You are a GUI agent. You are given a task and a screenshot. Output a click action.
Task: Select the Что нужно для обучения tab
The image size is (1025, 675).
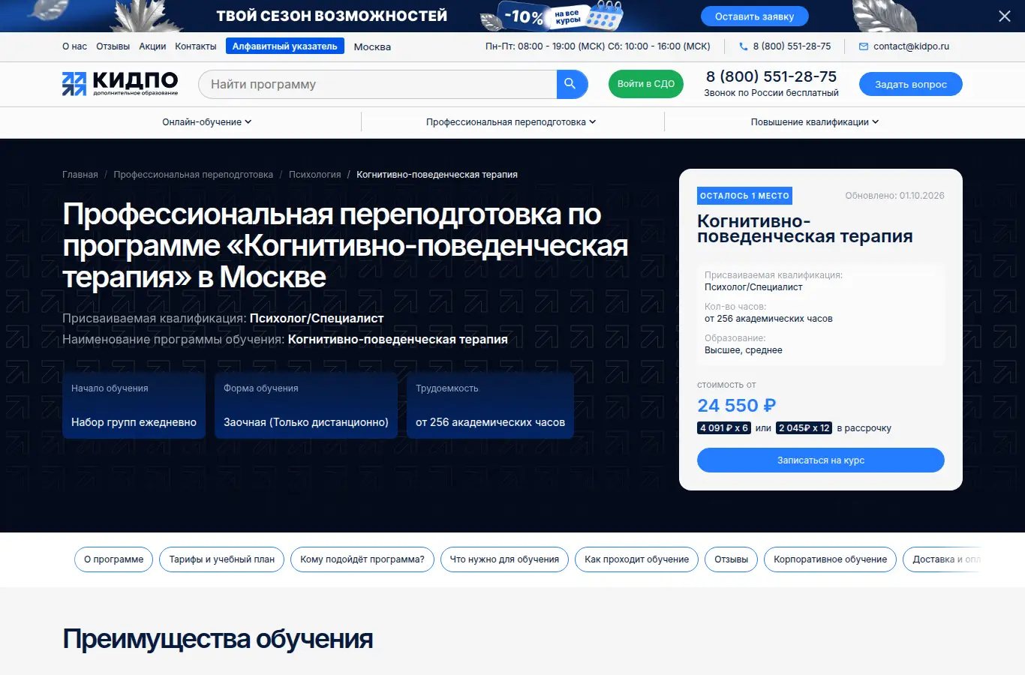click(x=505, y=559)
